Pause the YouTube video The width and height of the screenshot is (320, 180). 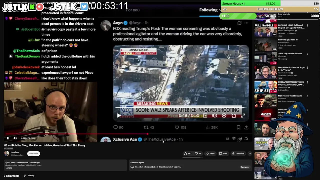[8, 138]
